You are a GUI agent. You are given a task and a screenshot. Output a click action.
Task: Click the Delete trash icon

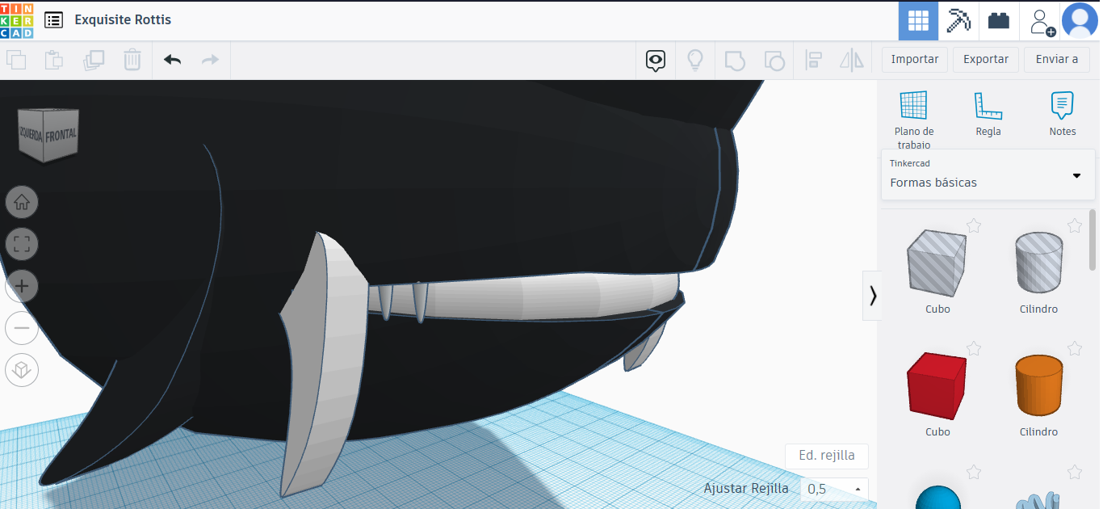click(132, 60)
